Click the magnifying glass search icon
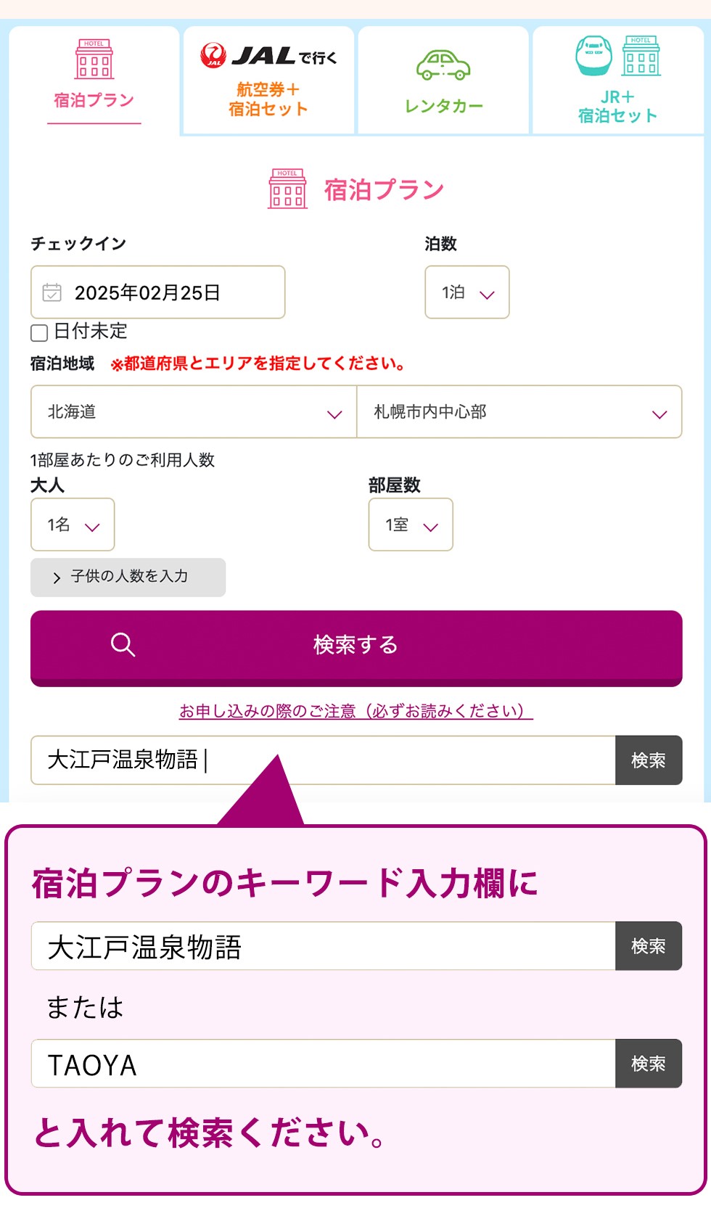The image size is (711, 1216). click(x=123, y=644)
